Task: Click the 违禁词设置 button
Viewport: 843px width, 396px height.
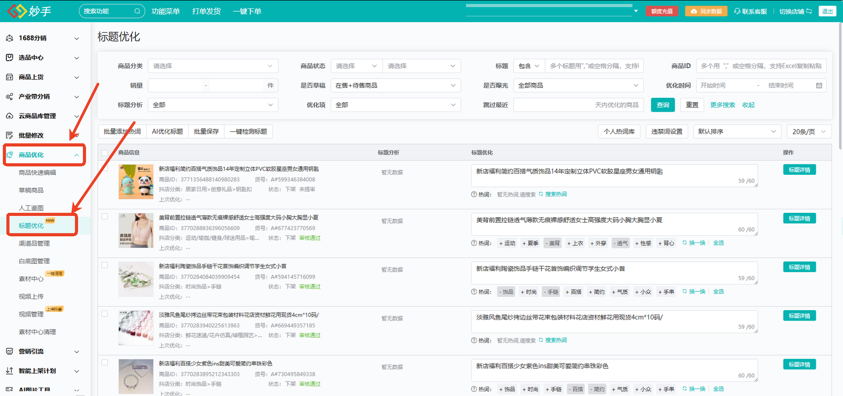Action: pyautogui.click(x=667, y=132)
